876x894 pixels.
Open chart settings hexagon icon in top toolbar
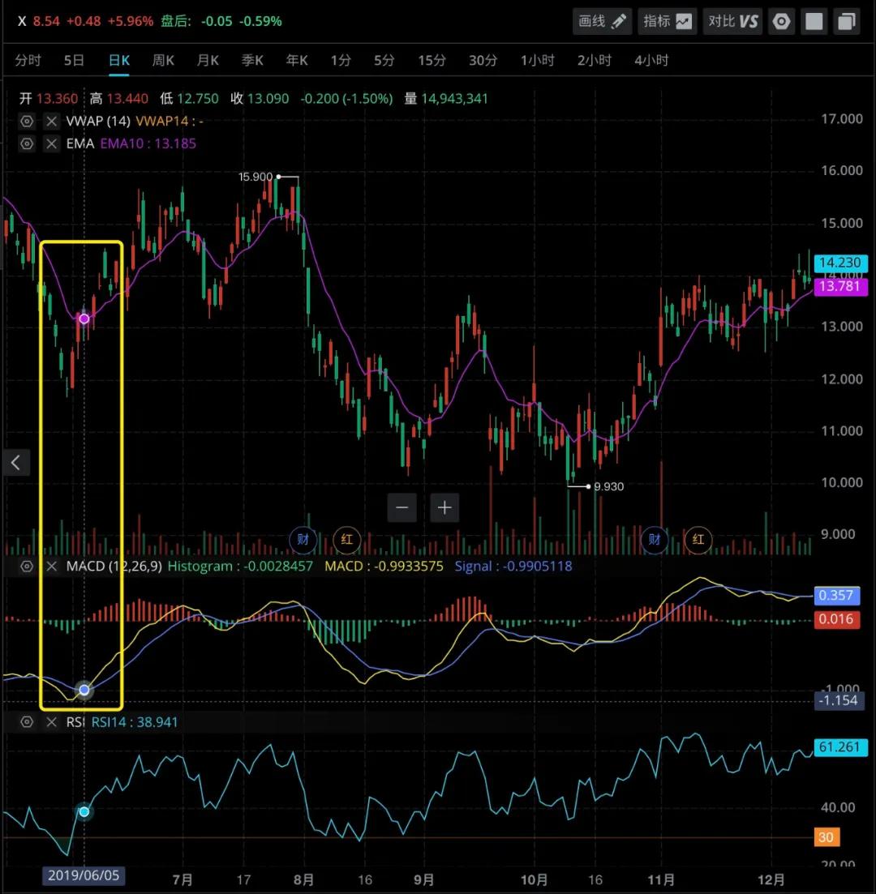point(781,21)
